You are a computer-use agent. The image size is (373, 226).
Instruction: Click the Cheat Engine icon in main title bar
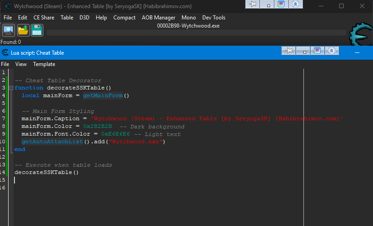click(x=8, y=6)
